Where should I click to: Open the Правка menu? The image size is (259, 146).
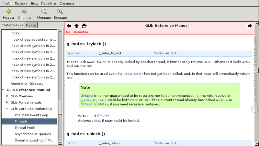21,4
